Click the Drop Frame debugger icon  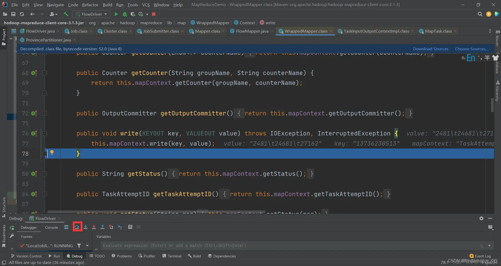pyautogui.click(x=111, y=227)
